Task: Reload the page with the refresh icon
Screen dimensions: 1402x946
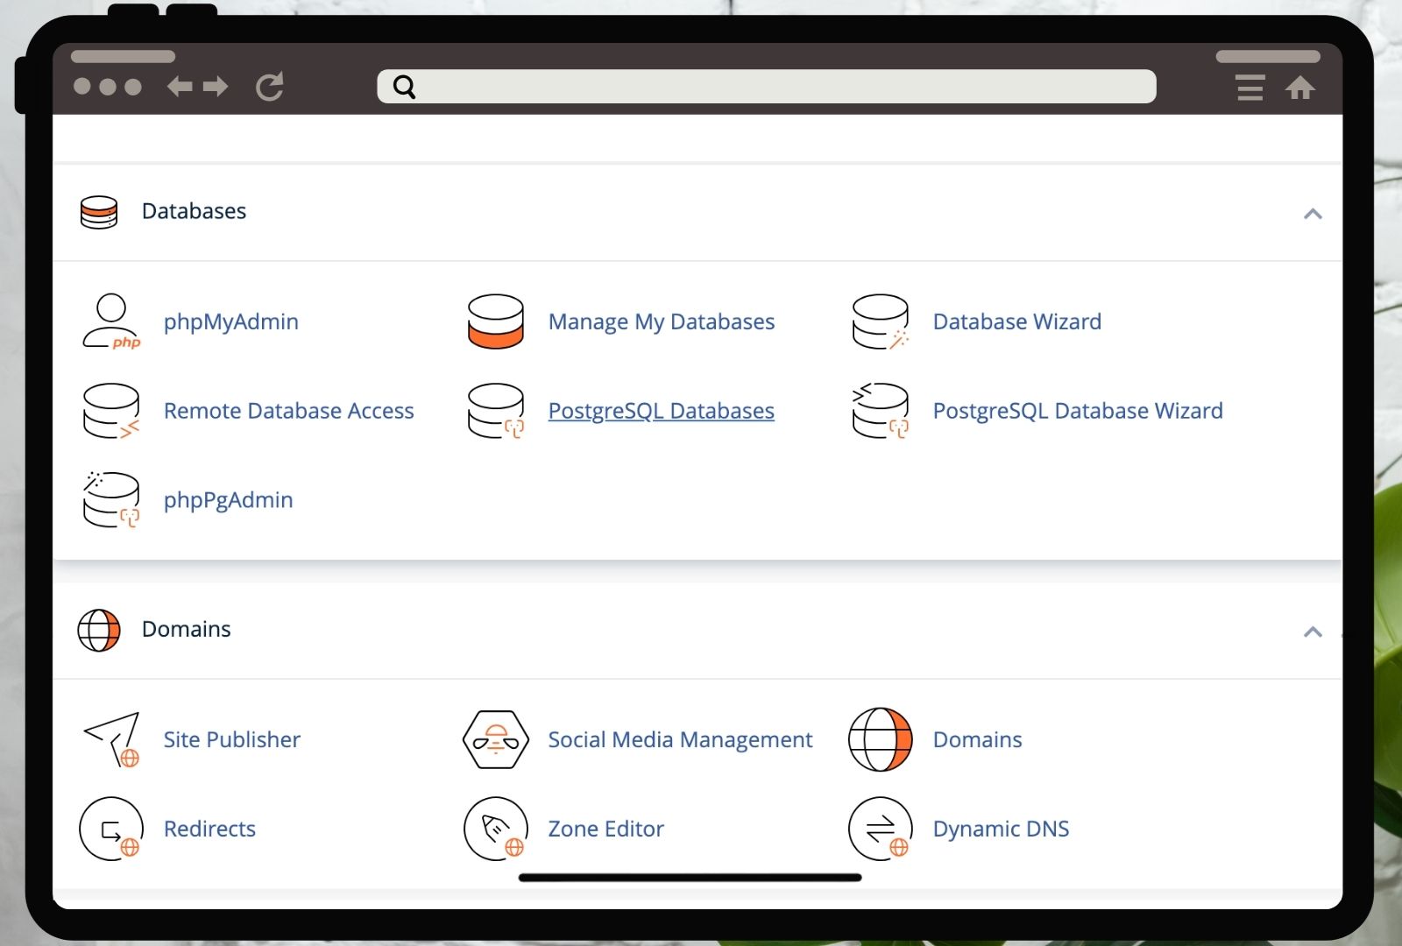Action: [x=270, y=87]
